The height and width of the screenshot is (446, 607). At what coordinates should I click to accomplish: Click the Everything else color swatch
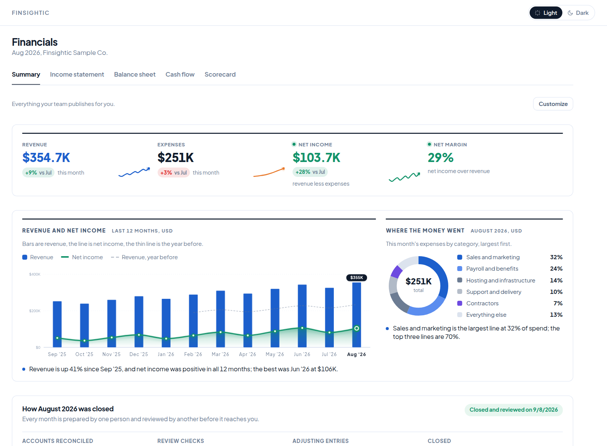click(x=460, y=314)
